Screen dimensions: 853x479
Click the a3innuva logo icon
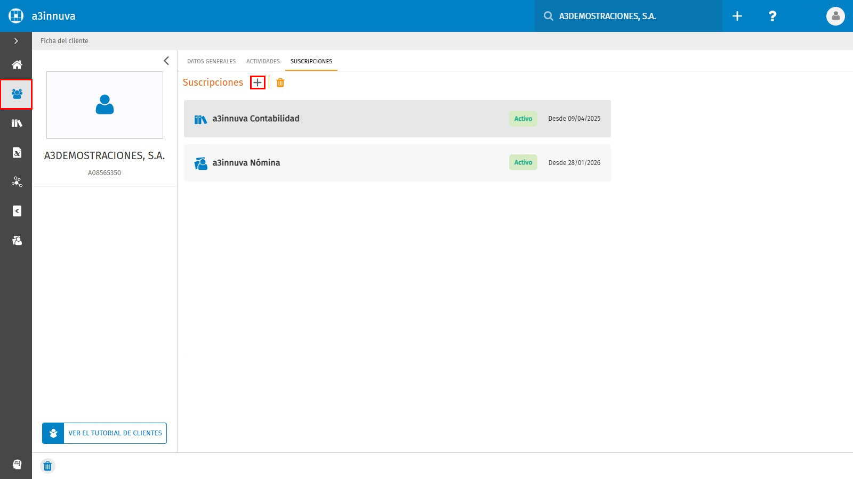pos(16,16)
